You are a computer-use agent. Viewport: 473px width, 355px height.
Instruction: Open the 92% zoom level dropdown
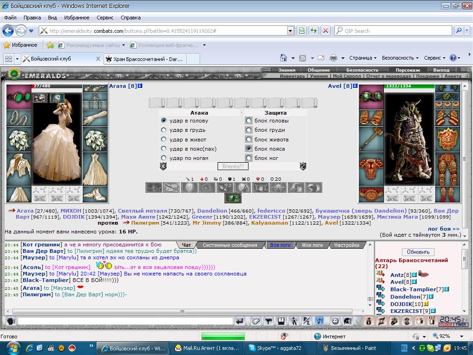click(461, 337)
